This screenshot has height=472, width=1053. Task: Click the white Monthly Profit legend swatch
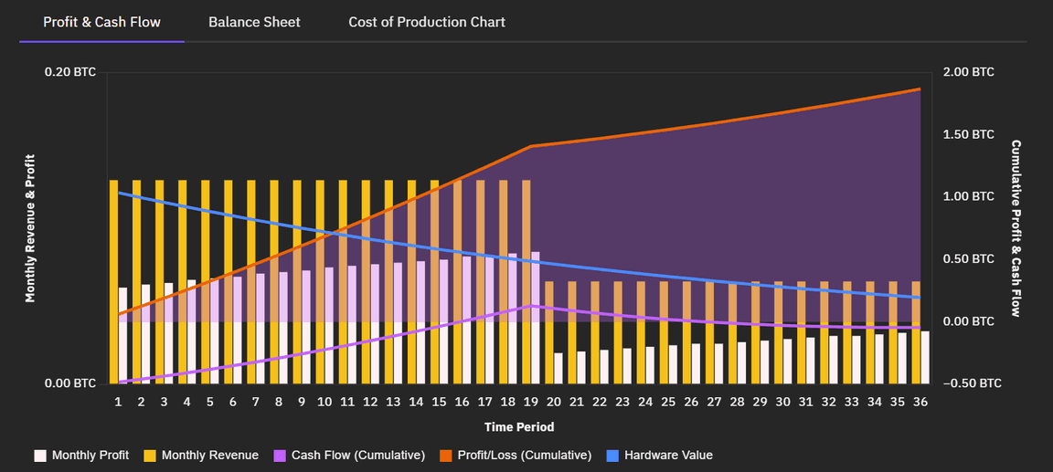[40, 455]
